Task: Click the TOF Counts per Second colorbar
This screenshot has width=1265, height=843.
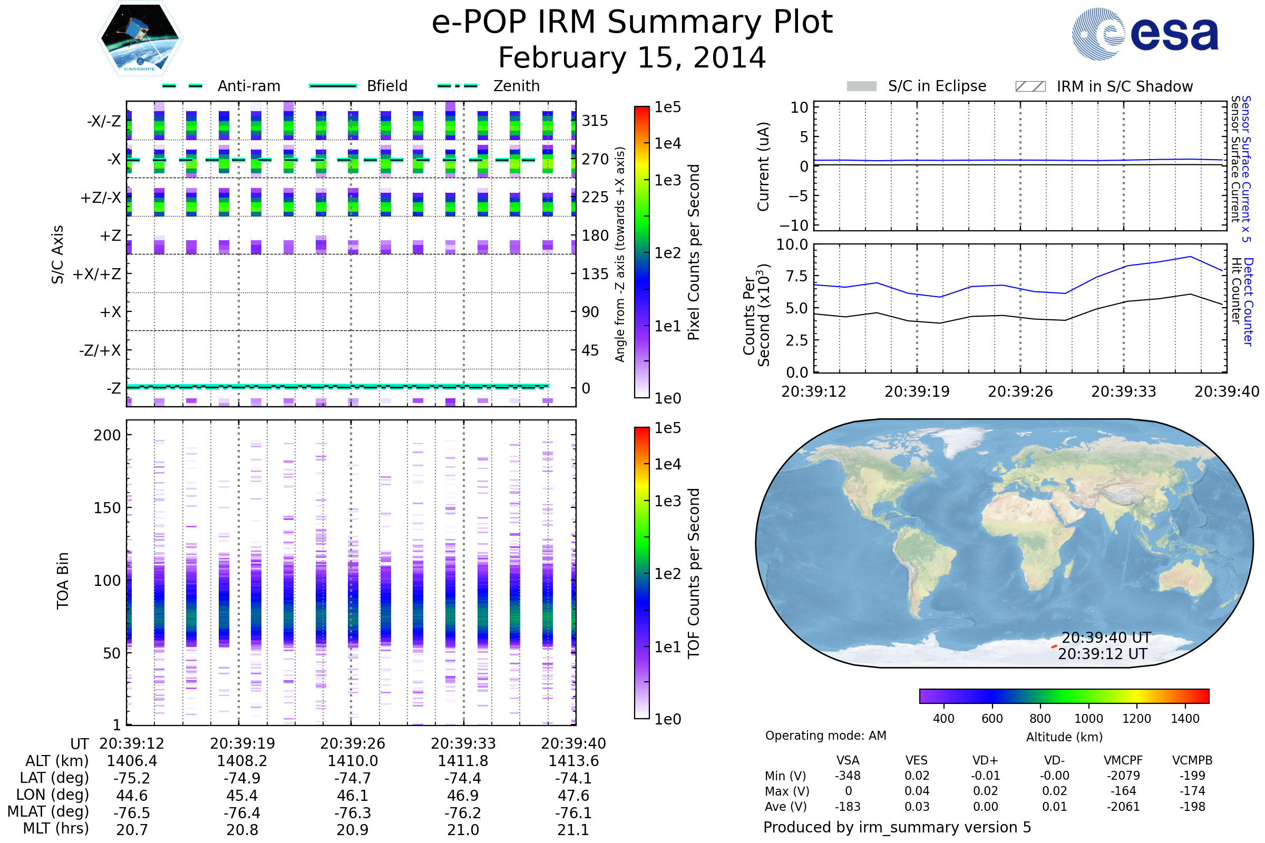Action: coord(641,573)
